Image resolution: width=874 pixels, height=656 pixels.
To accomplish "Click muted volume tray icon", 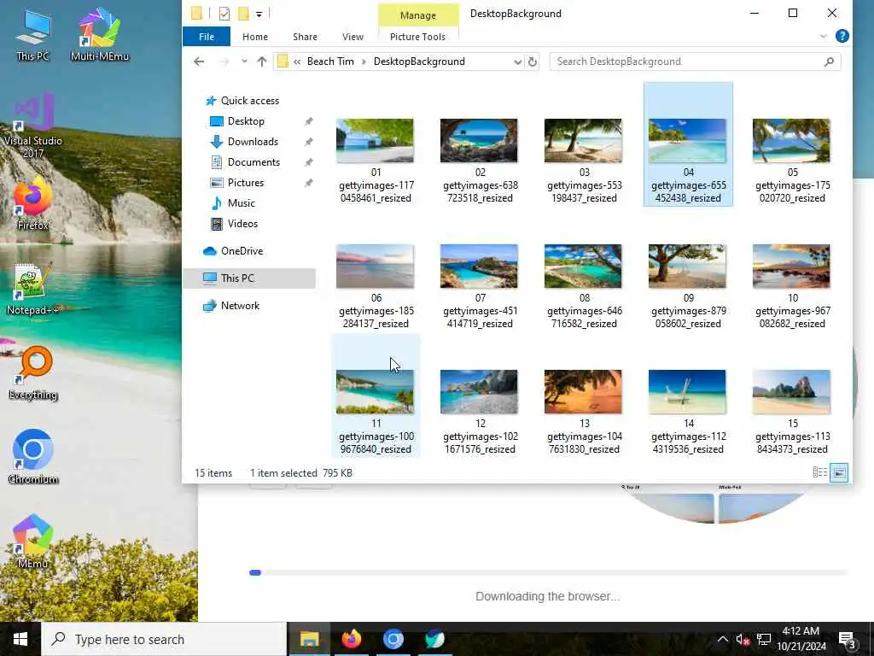I will (743, 639).
